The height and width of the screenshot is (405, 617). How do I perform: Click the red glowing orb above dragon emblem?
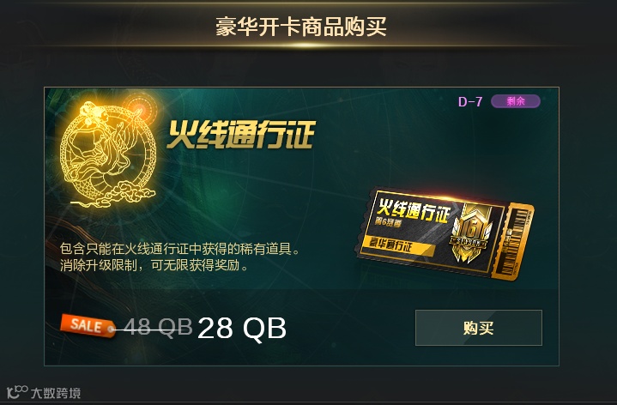pos(139,107)
